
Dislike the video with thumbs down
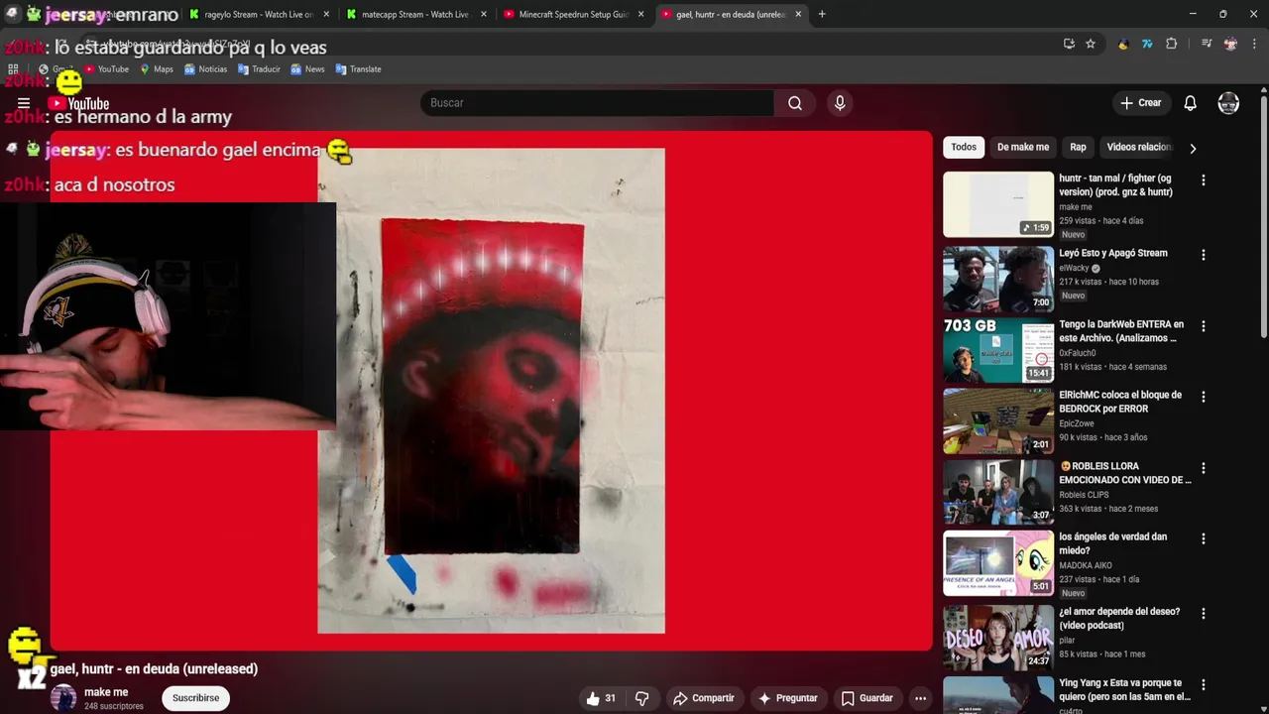coord(641,698)
